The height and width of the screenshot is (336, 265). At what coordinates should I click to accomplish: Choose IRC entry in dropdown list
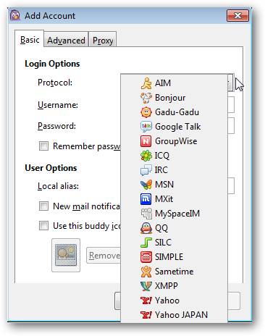click(174, 170)
